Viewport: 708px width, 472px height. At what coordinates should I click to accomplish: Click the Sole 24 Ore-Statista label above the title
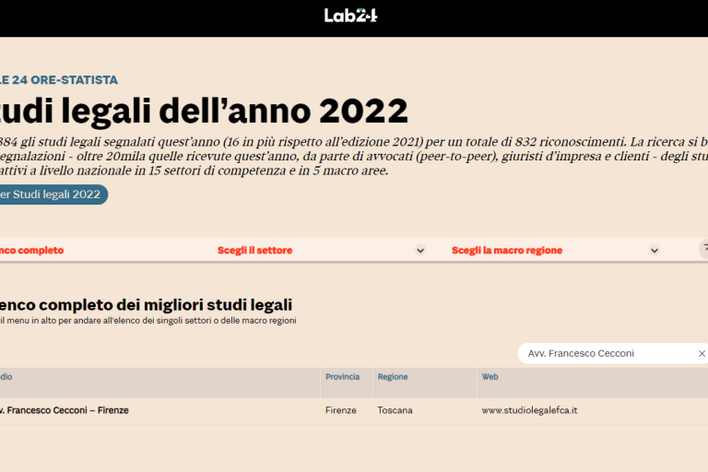click(59, 80)
